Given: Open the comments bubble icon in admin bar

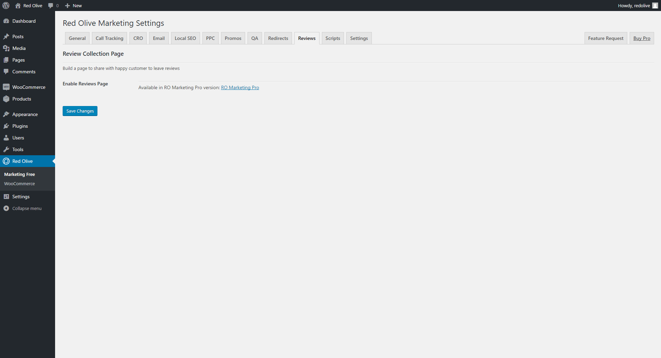Looking at the screenshot, I should pyautogui.click(x=51, y=6).
